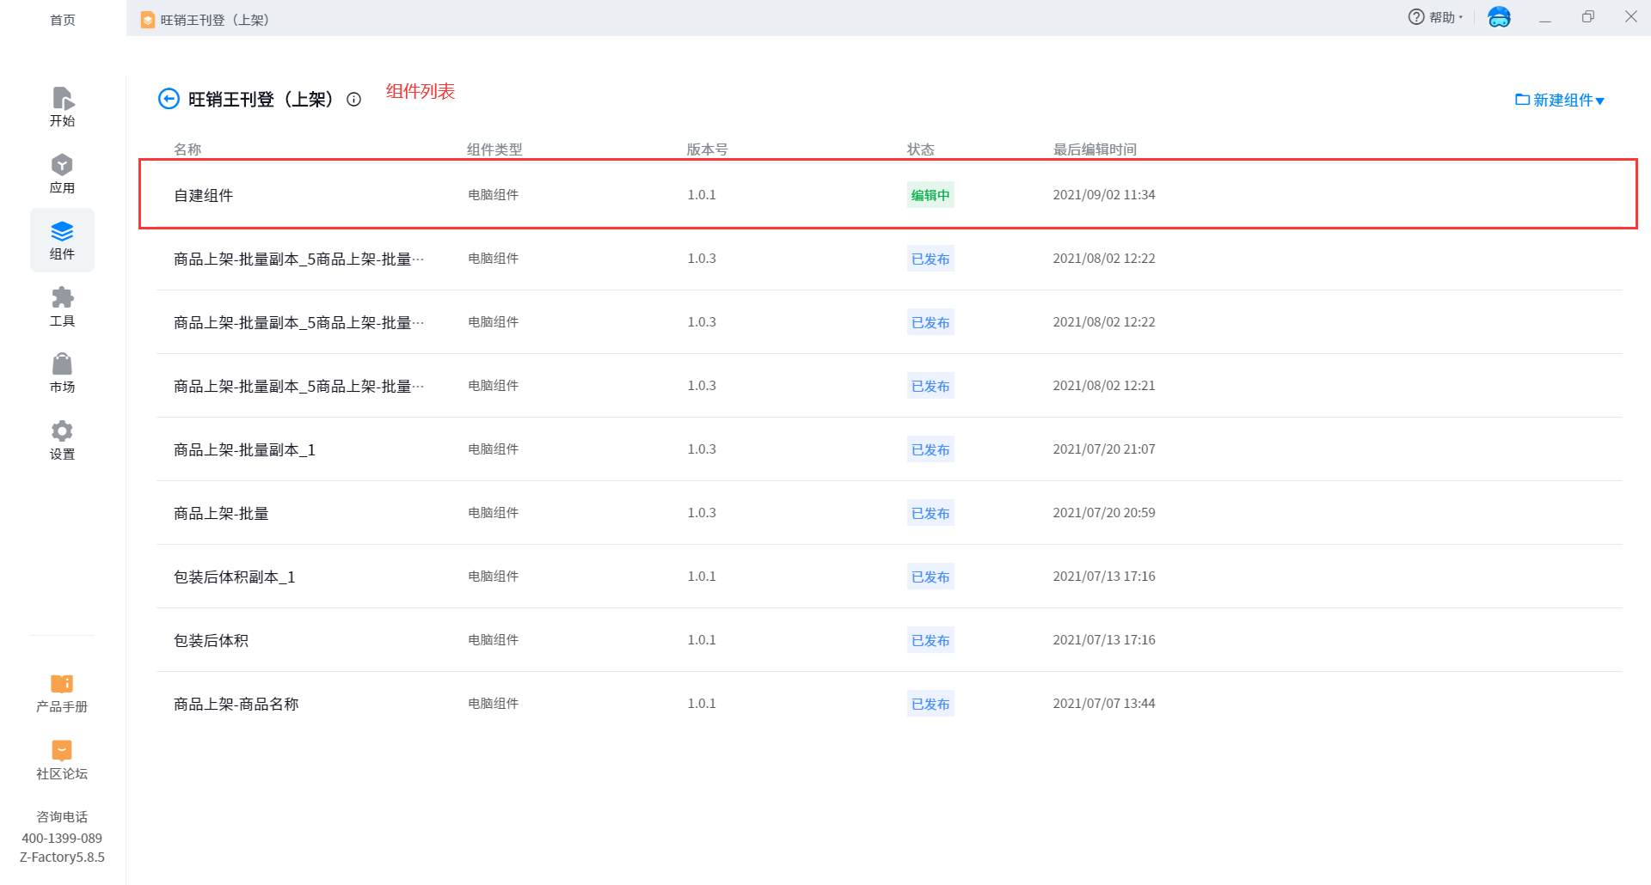Screen dimensions: 1651x885
Task: Open the 工具 (Tools) puzzle icon
Action: (x=62, y=307)
